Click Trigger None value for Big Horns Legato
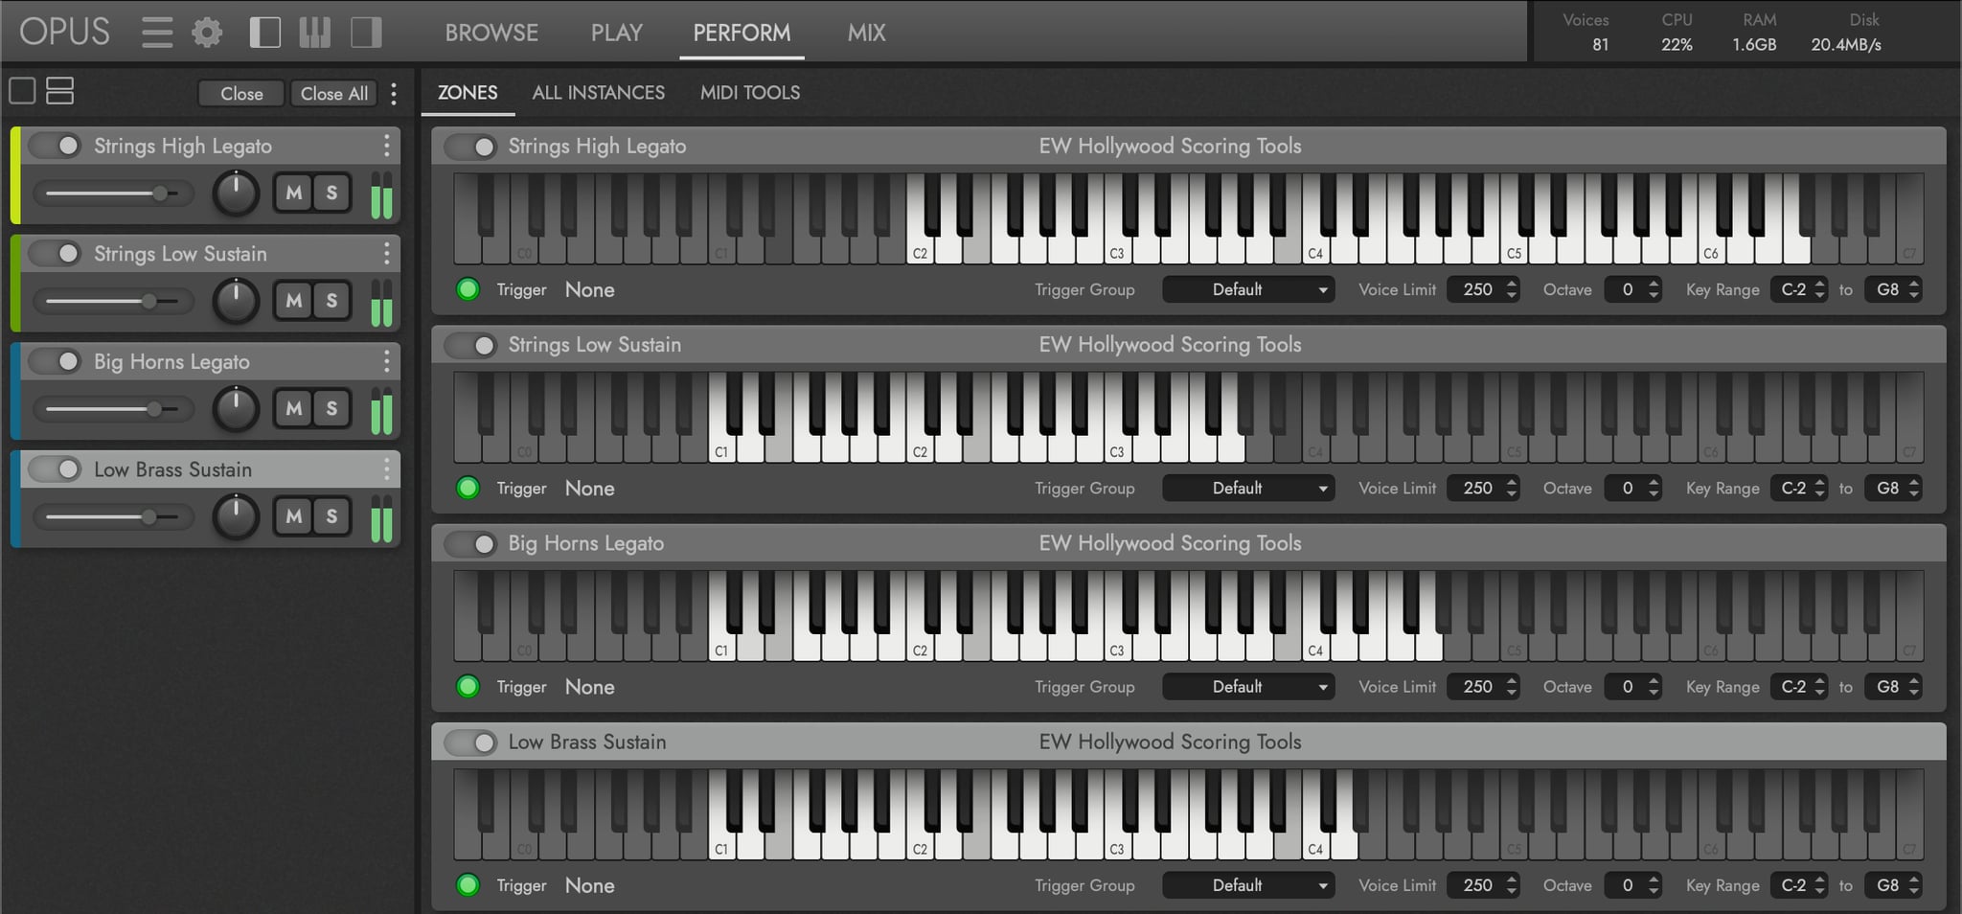This screenshot has height=914, width=1962. (589, 687)
